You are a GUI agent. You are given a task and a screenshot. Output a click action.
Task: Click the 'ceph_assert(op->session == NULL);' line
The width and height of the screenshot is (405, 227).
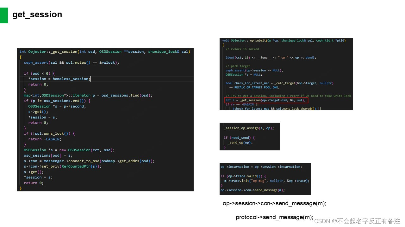coord(254,70)
